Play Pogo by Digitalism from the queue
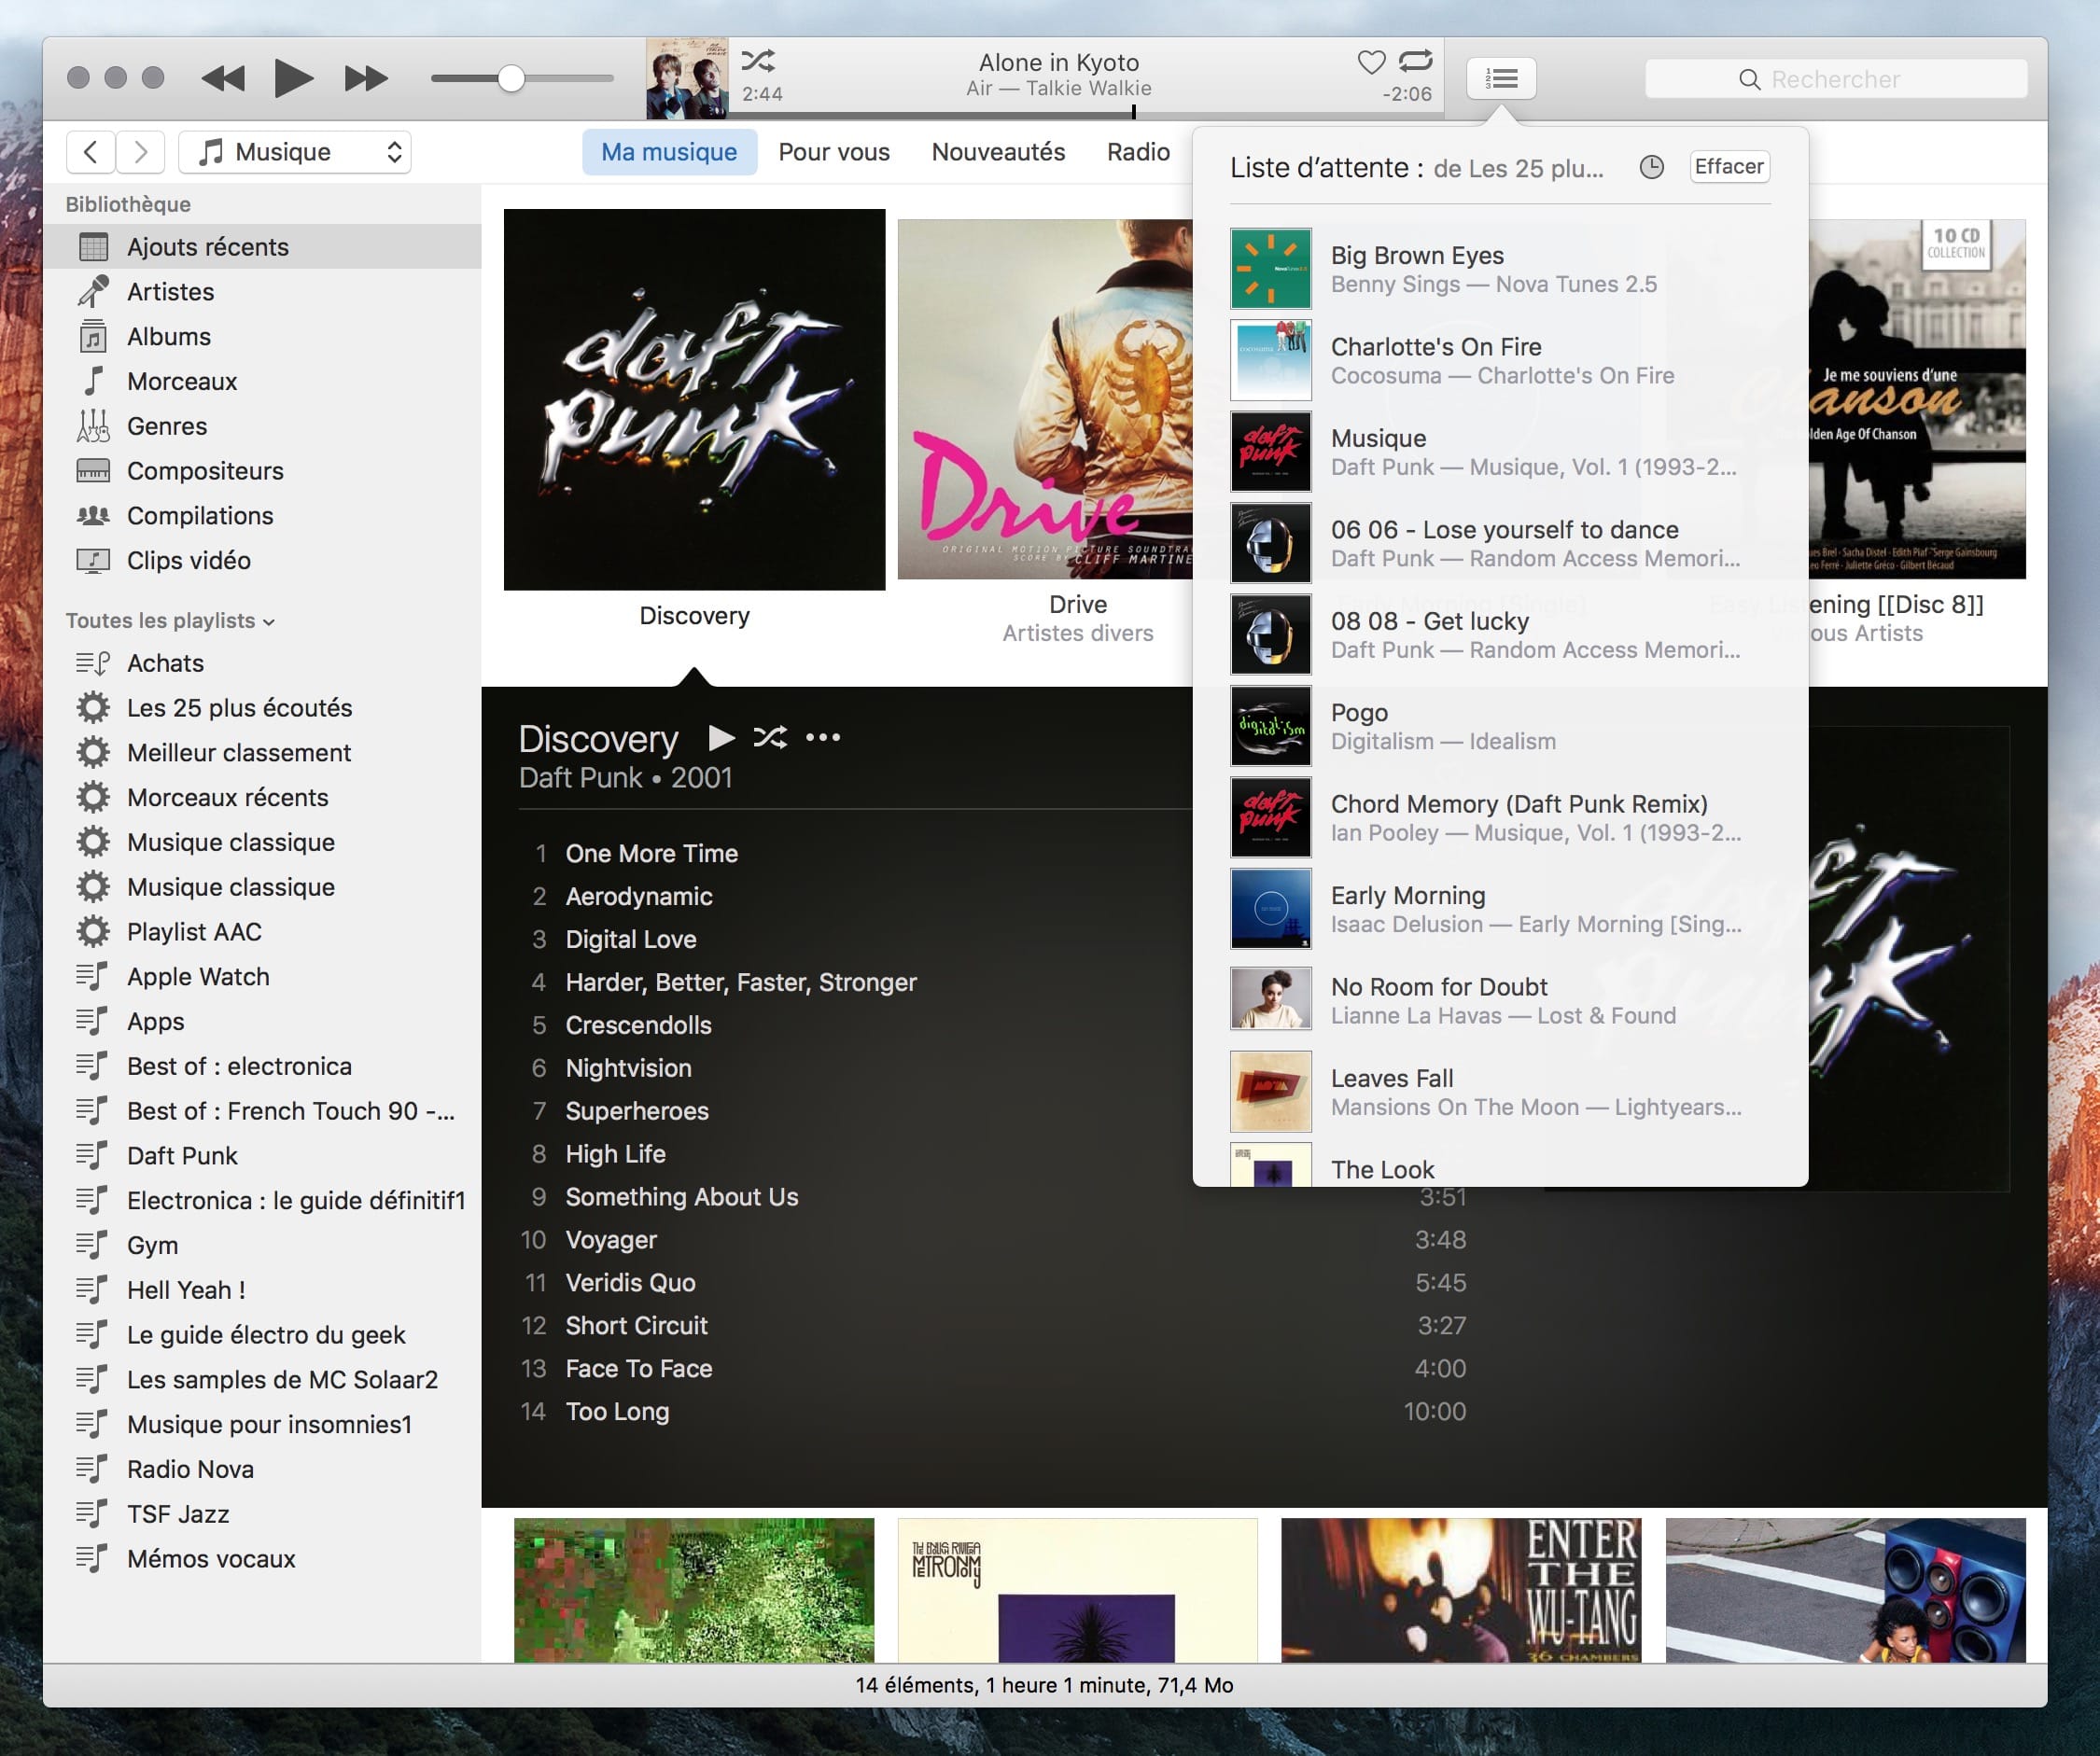2100x1756 pixels. coord(1500,726)
